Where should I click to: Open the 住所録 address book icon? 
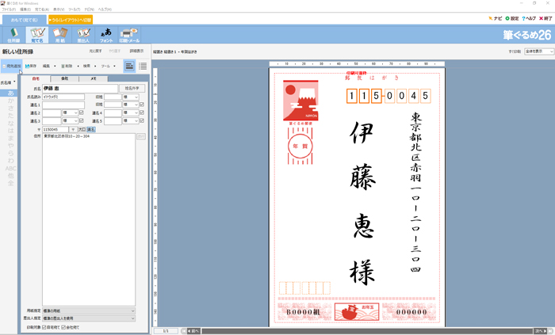(x=13, y=34)
